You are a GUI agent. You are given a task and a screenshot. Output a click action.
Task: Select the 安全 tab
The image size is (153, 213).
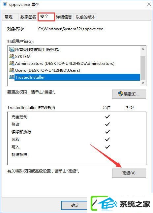[x=46, y=17]
